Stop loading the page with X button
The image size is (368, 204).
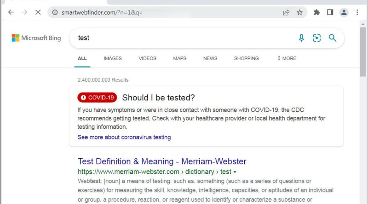[x=39, y=12]
